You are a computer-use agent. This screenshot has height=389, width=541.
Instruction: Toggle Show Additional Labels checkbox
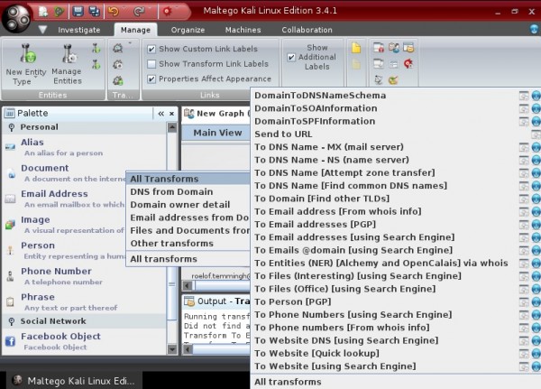(291, 57)
